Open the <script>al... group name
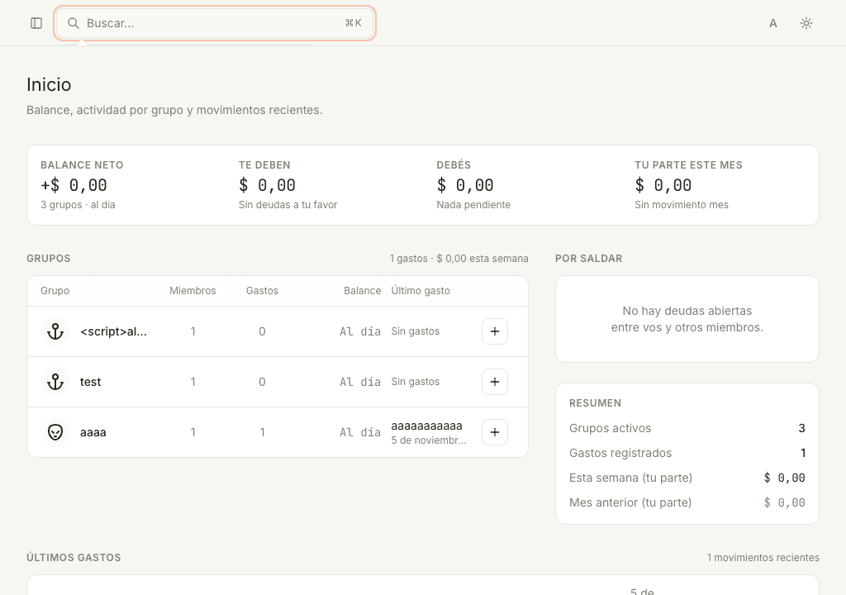846x595 pixels. point(113,331)
